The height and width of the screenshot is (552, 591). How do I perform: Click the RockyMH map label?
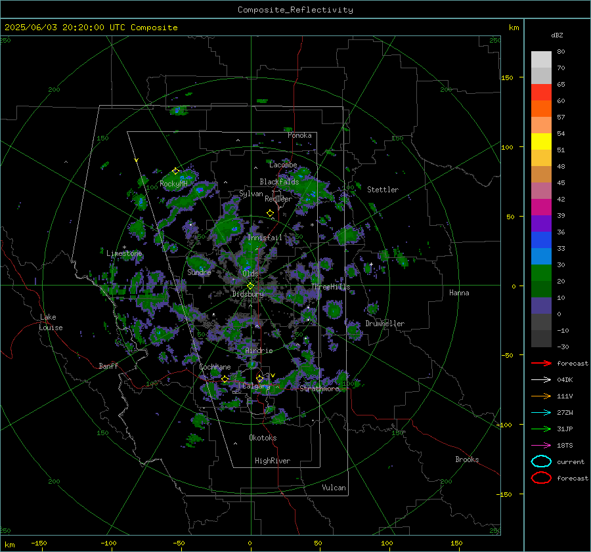[x=173, y=184]
